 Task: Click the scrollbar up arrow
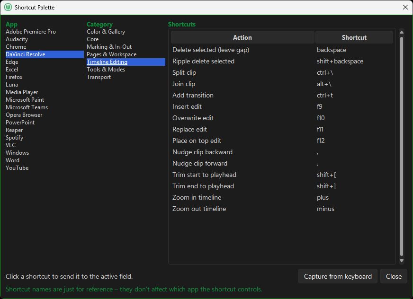click(402, 33)
